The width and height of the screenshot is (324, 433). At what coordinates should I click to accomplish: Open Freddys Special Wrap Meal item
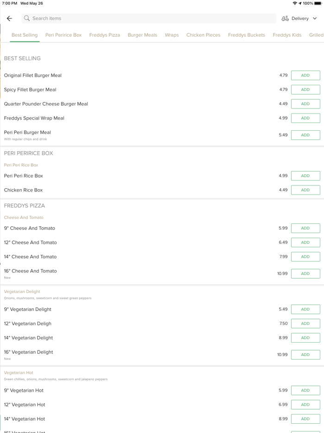pos(34,118)
